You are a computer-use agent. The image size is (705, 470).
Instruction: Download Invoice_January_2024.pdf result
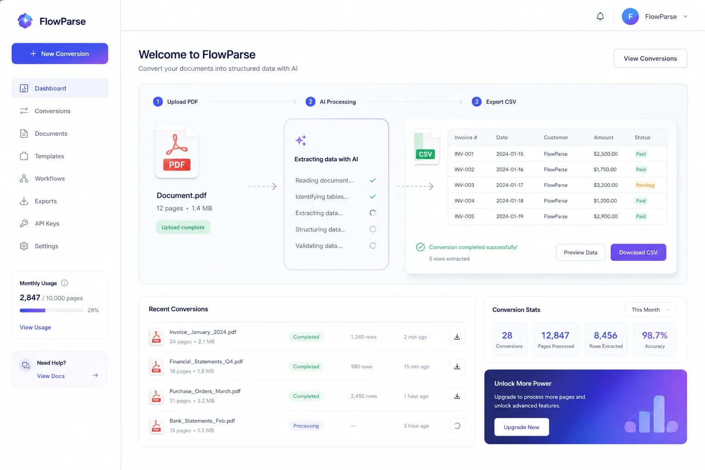coord(457,337)
